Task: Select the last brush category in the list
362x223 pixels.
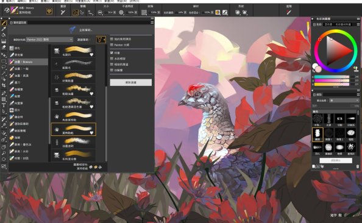Action: click(29, 158)
